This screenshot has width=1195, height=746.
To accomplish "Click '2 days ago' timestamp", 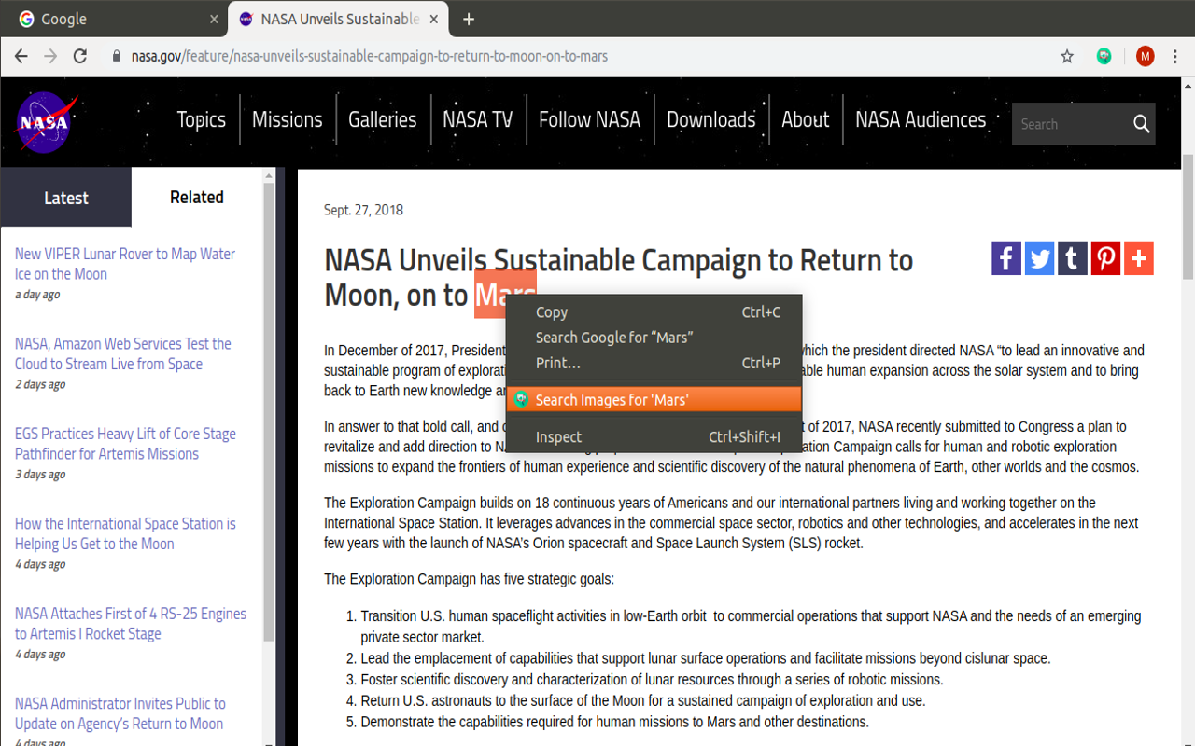I will tap(40, 384).
